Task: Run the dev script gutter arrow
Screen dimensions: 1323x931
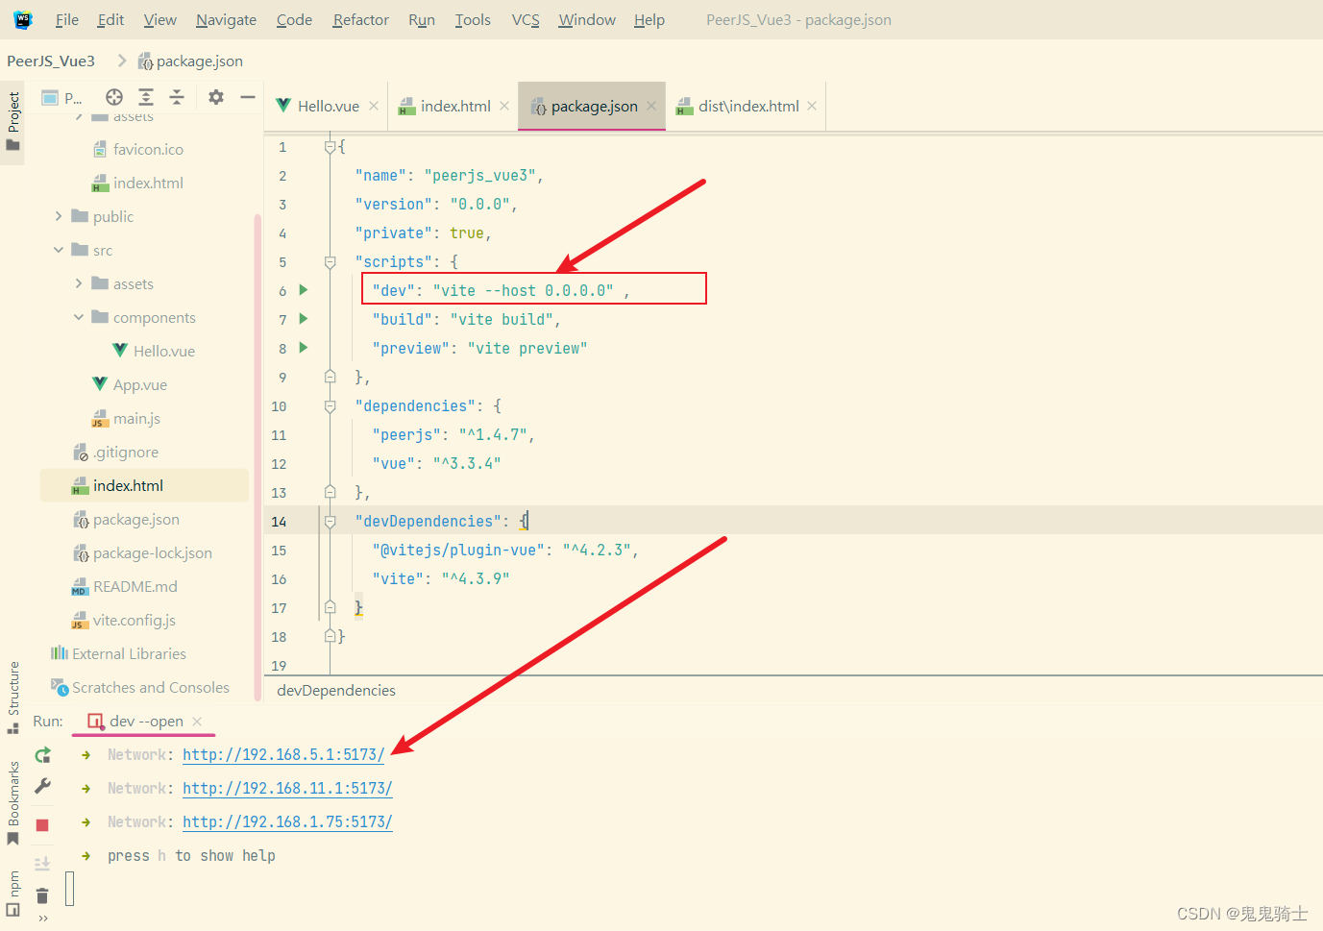Action: pos(304,289)
